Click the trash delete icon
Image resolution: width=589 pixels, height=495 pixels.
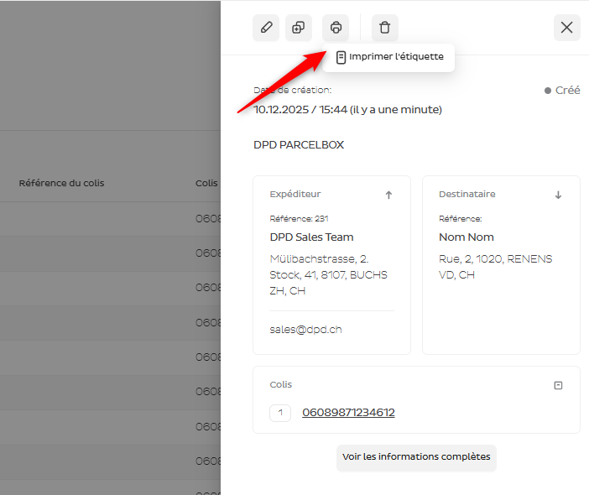click(385, 28)
